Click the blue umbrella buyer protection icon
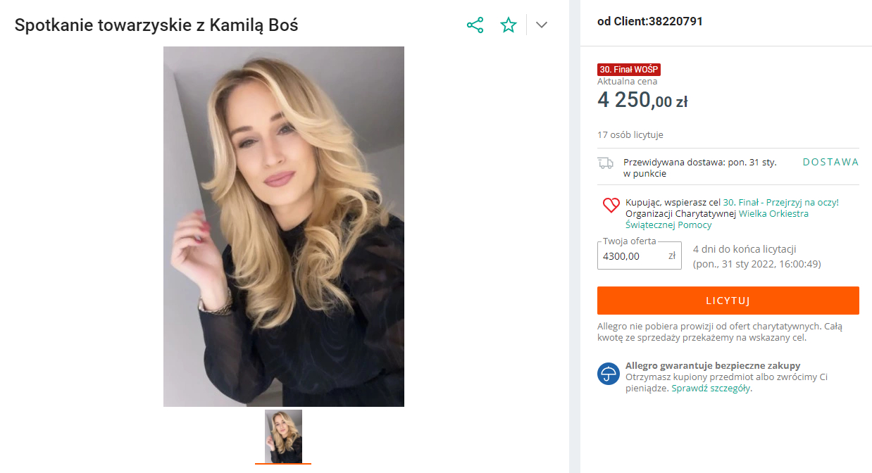The image size is (872, 473). click(608, 374)
